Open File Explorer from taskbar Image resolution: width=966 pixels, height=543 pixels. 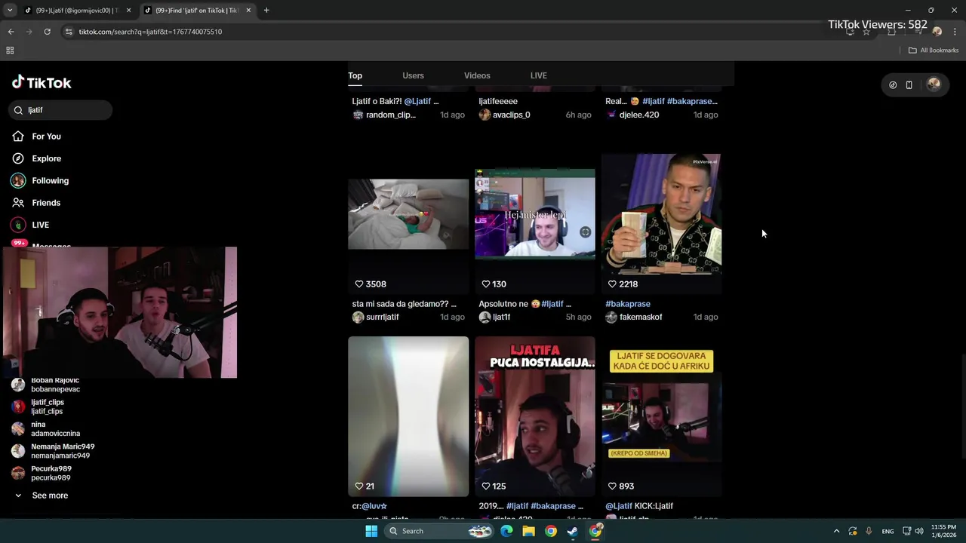[529, 531]
